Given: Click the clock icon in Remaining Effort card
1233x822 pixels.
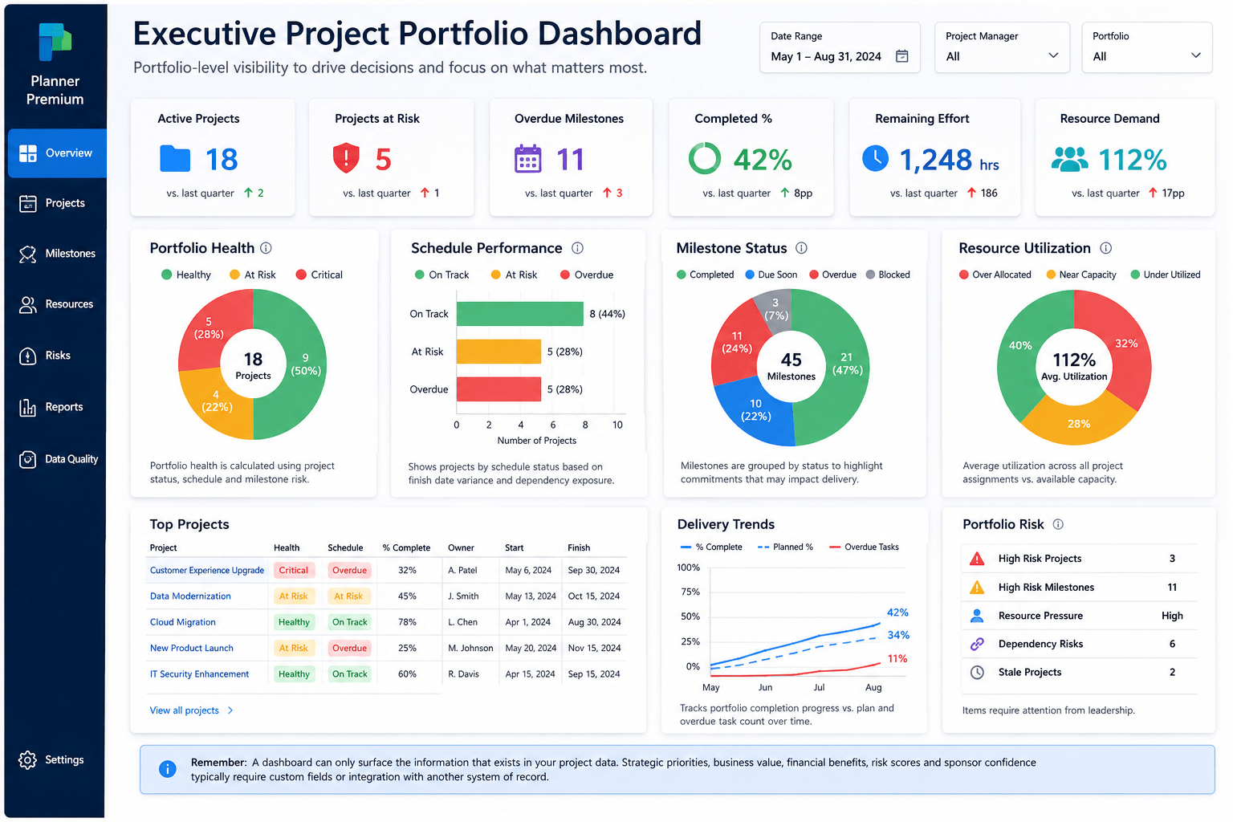Looking at the screenshot, I should (875, 158).
